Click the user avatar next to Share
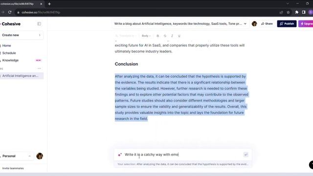This screenshot has width=313, height=176. 254,24
